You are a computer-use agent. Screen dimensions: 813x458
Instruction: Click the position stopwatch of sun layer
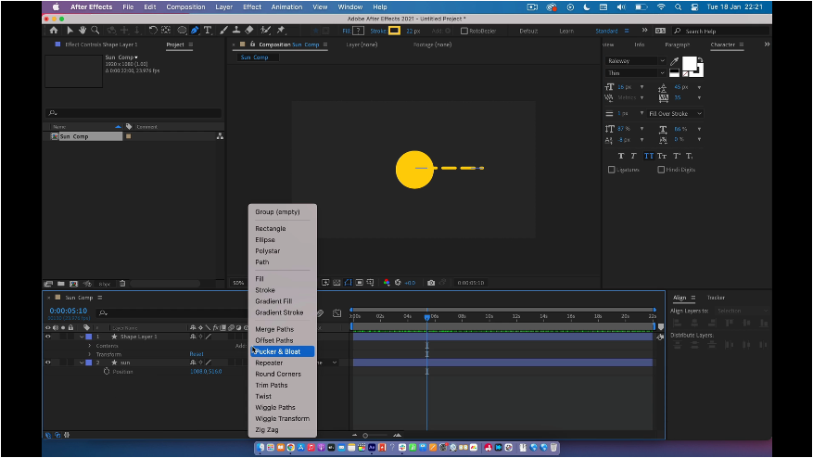click(x=107, y=372)
